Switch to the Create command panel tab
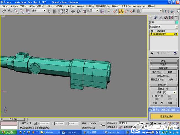180x135 pixels. click(151, 17)
